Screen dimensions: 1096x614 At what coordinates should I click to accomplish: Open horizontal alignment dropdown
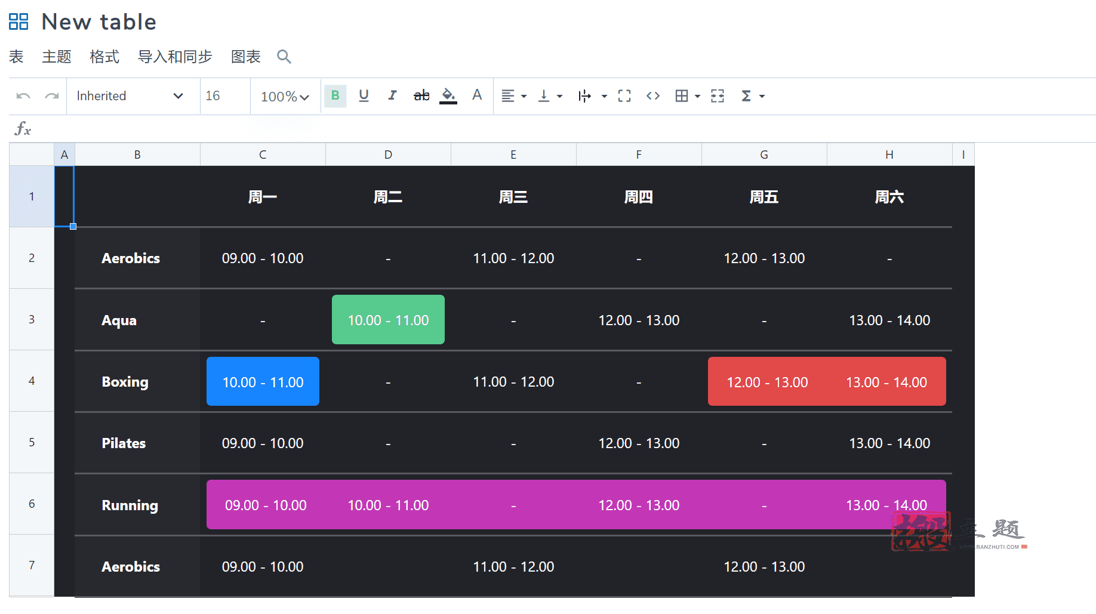coord(514,96)
